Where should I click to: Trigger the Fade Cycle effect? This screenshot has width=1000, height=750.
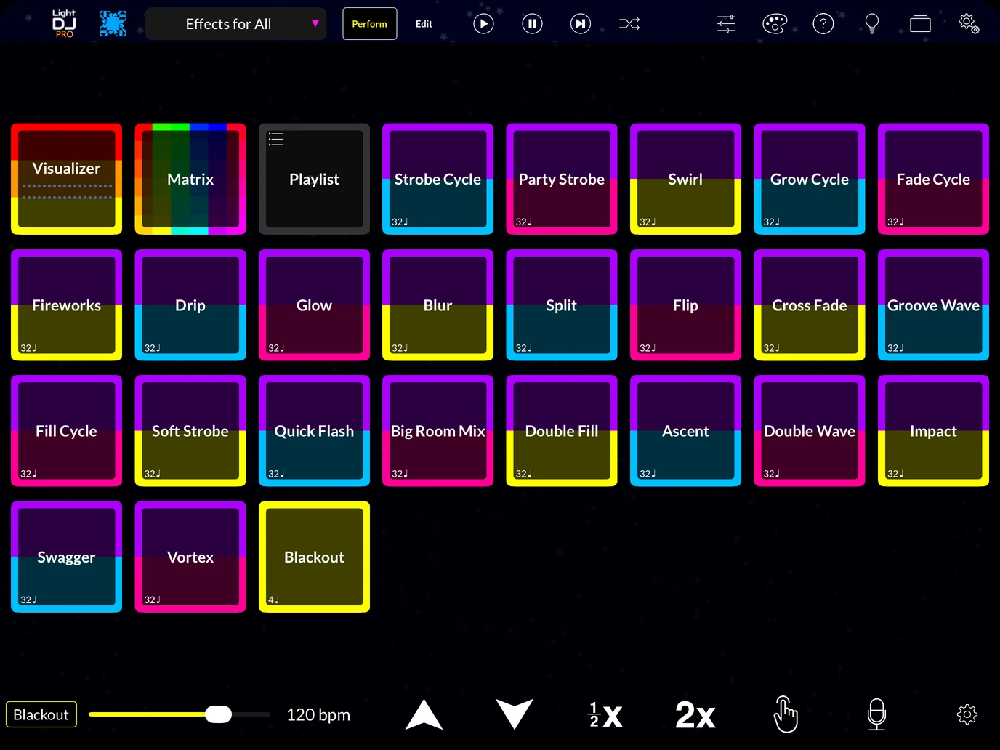coord(933,179)
